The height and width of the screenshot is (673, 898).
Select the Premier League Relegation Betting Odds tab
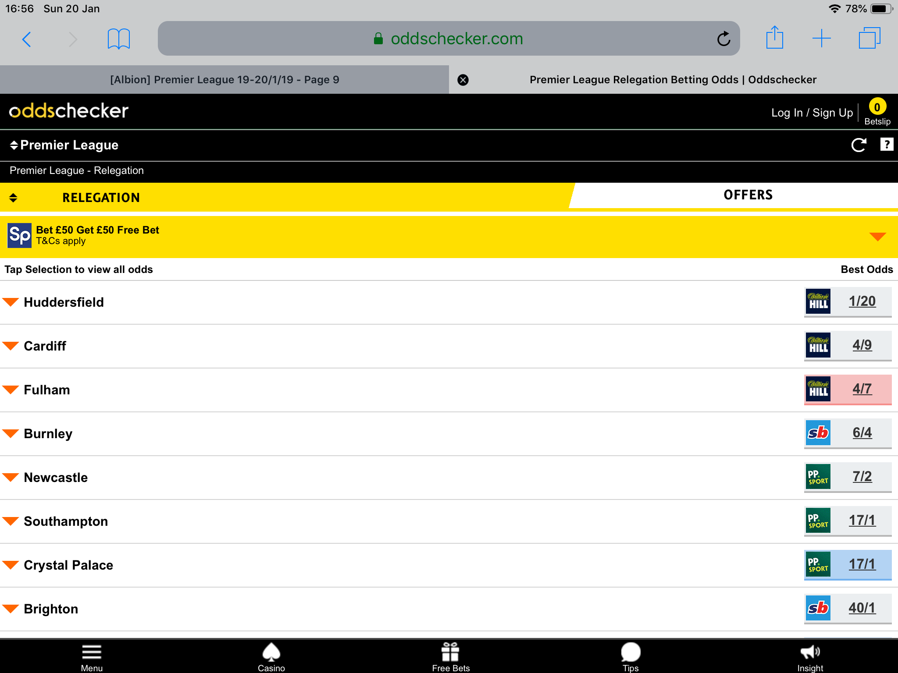(x=673, y=80)
